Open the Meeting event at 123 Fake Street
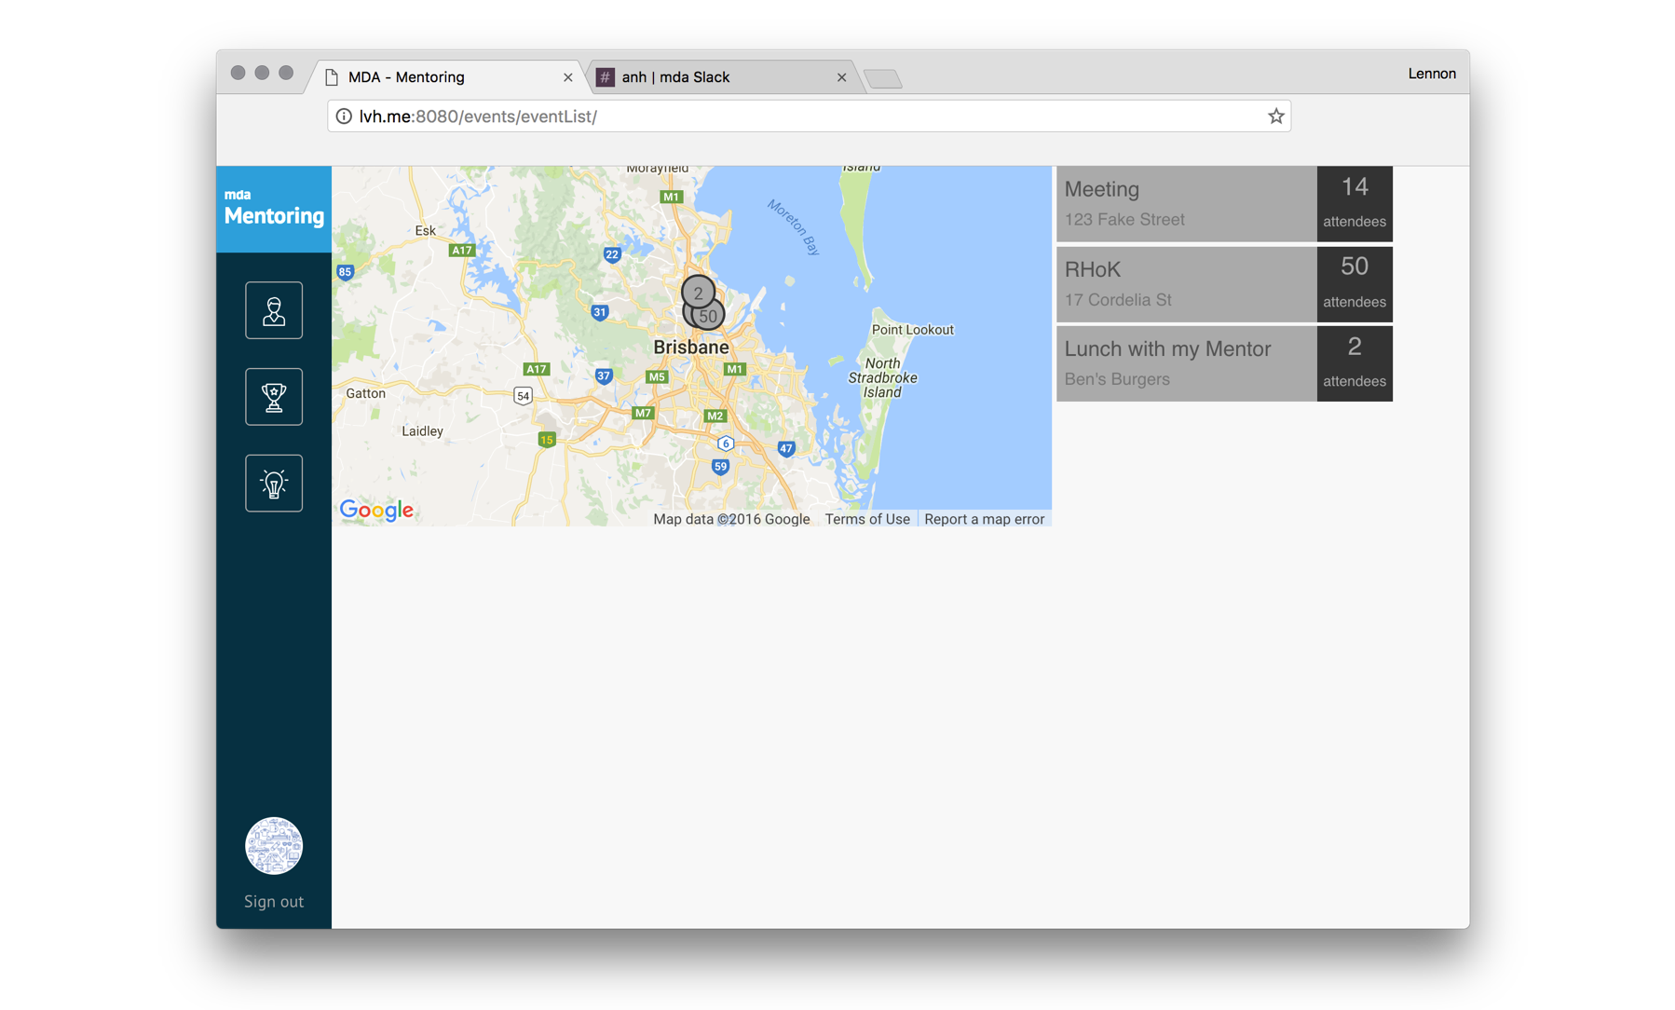1675x1010 pixels. coord(1185,204)
